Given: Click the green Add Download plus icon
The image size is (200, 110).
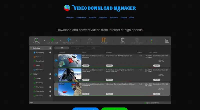Looking at the screenshot, I should click(52, 40).
